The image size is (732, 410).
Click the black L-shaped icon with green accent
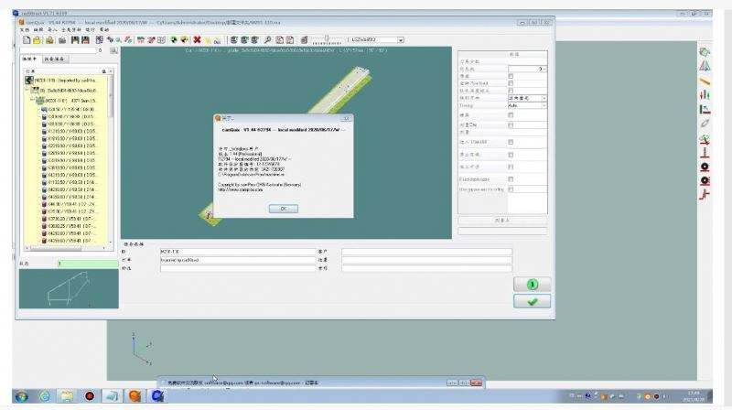pos(705,110)
